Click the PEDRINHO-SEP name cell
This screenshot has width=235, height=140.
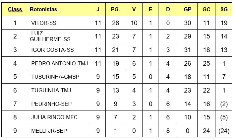(51, 104)
